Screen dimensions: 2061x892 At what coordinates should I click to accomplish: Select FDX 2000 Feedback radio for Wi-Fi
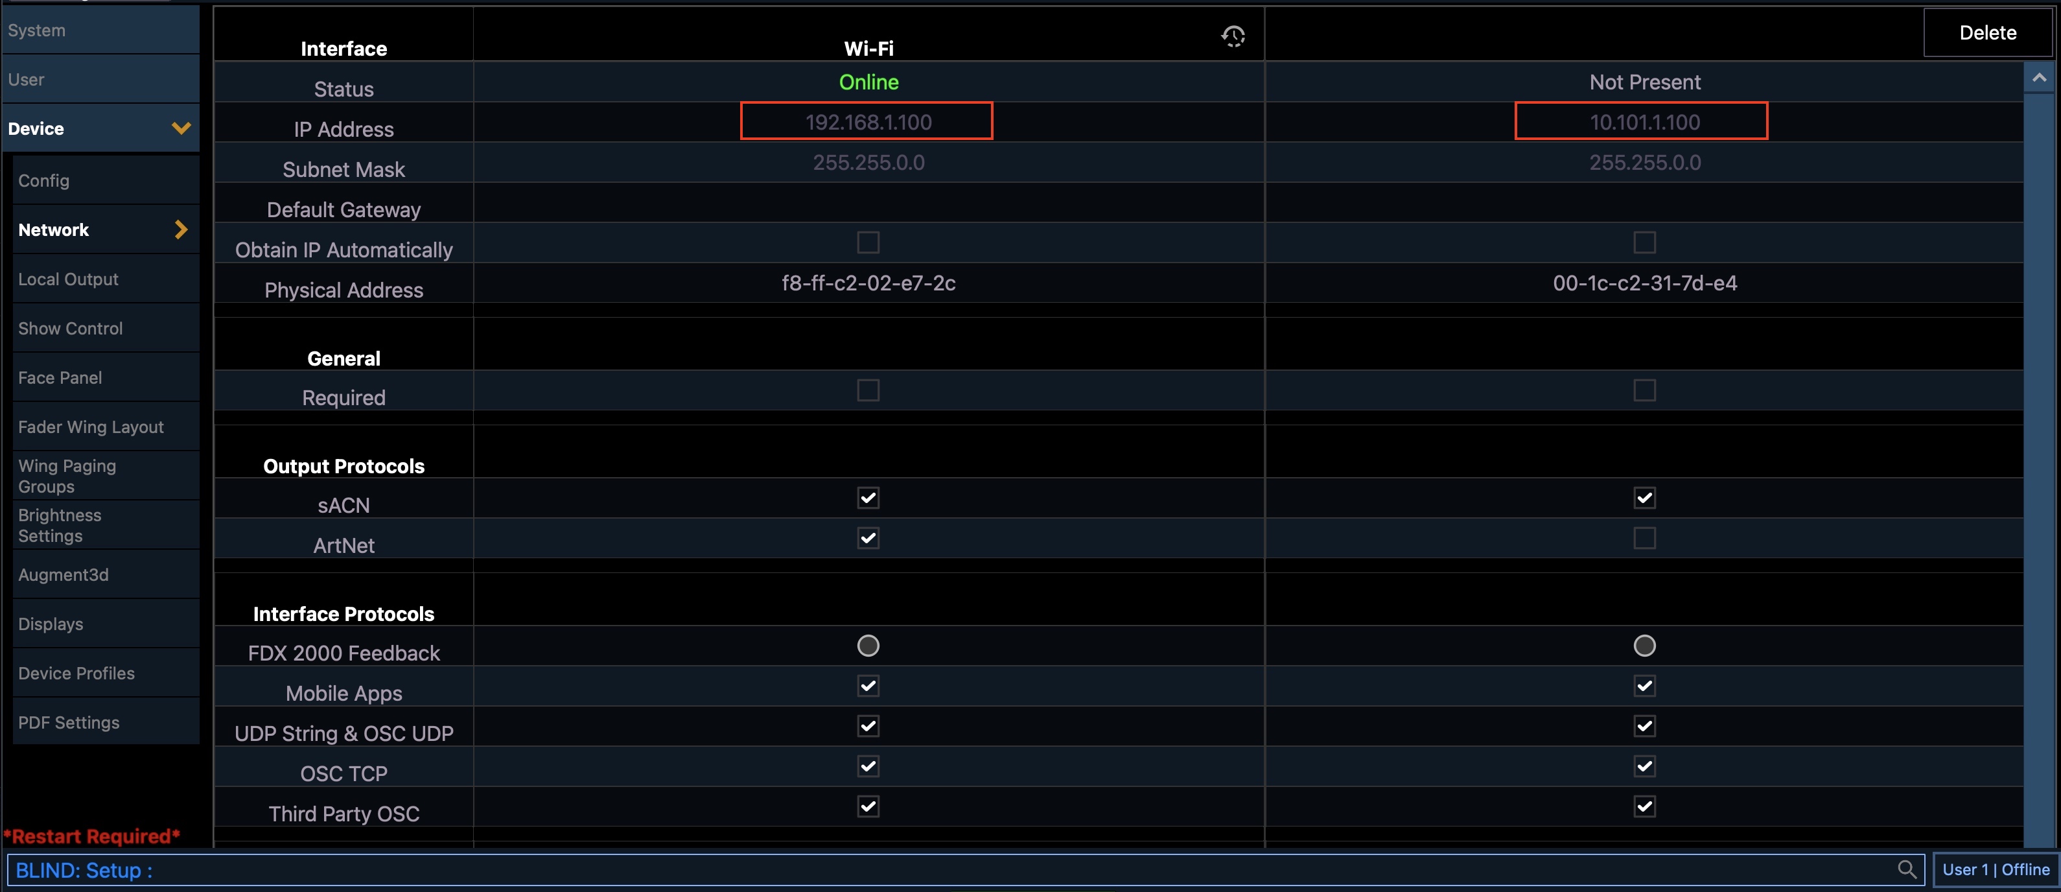(x=868, y=646)
